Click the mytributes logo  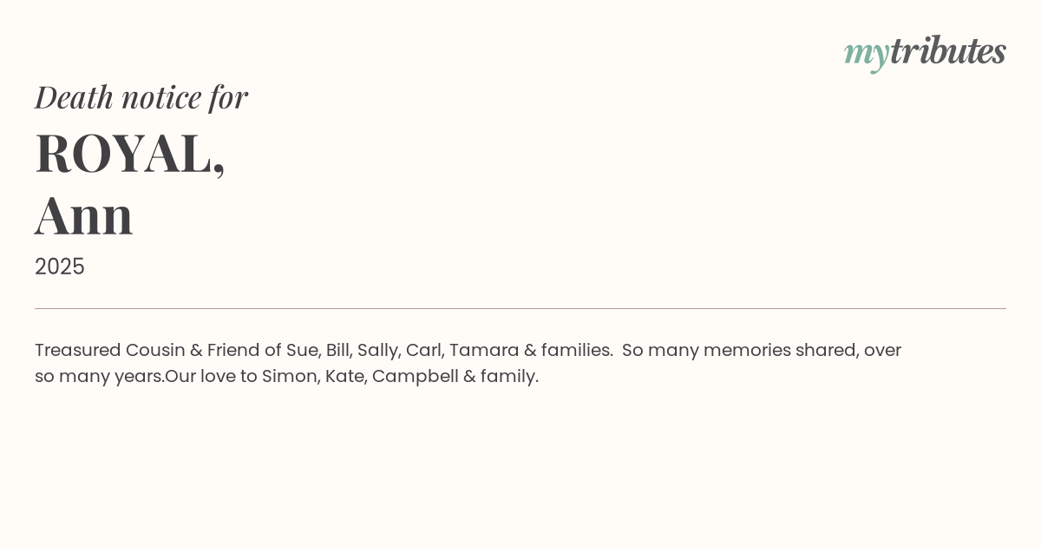point(925,52)
